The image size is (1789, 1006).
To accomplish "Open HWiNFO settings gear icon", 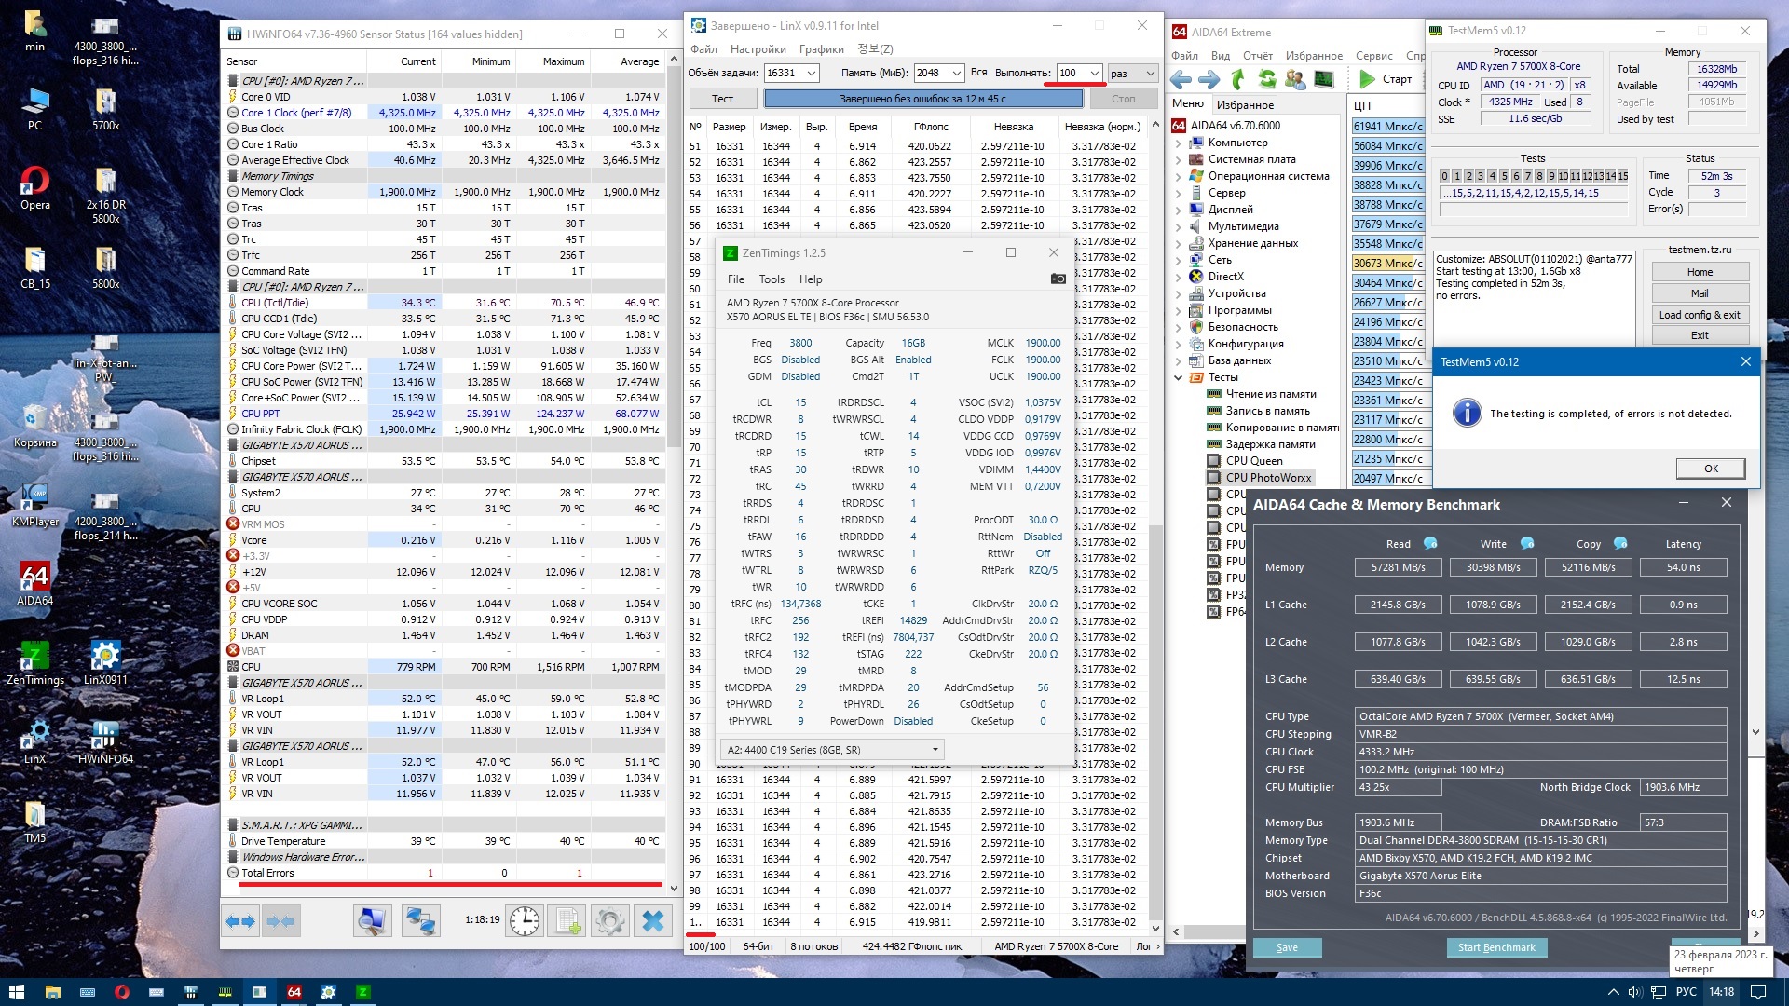I will pyautogui.click(x=609, y=921).
